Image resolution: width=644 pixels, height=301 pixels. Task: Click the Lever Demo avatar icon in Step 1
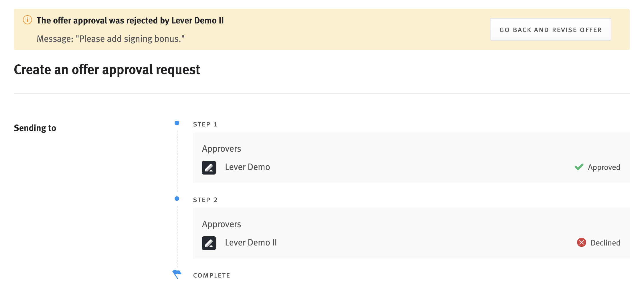[209, 167]
